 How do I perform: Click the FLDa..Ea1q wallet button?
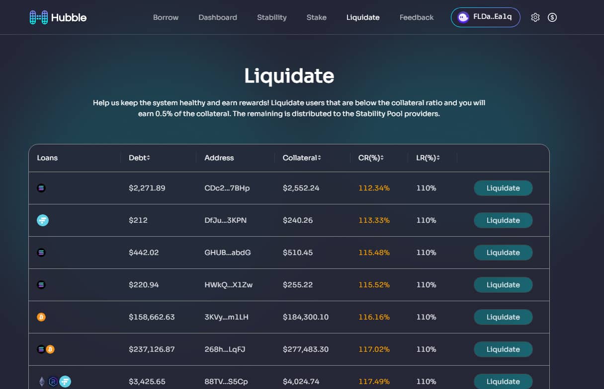[x=485, y=16]
